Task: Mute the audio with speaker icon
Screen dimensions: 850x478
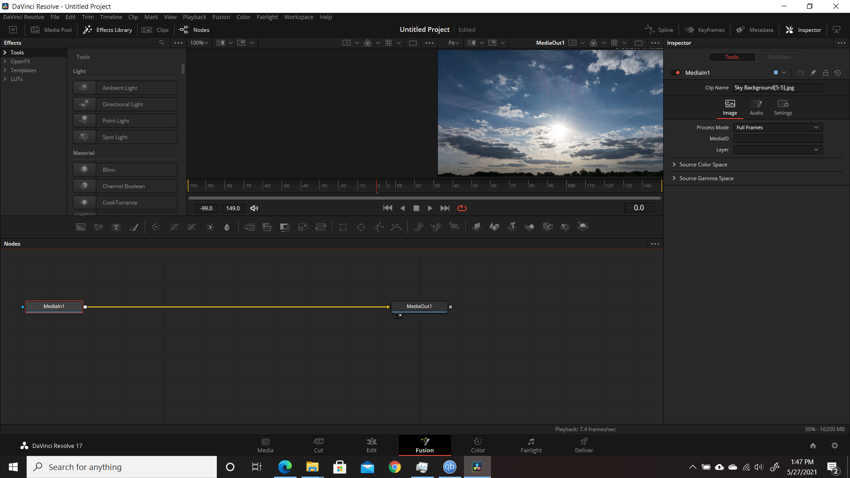Action: coord(254,208)
